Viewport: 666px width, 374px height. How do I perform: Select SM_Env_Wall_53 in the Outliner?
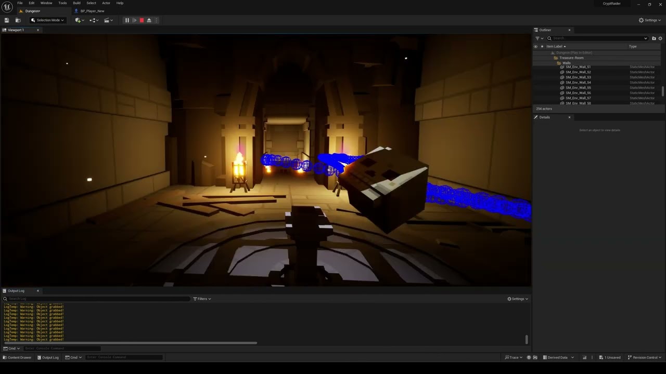[578, 77]
